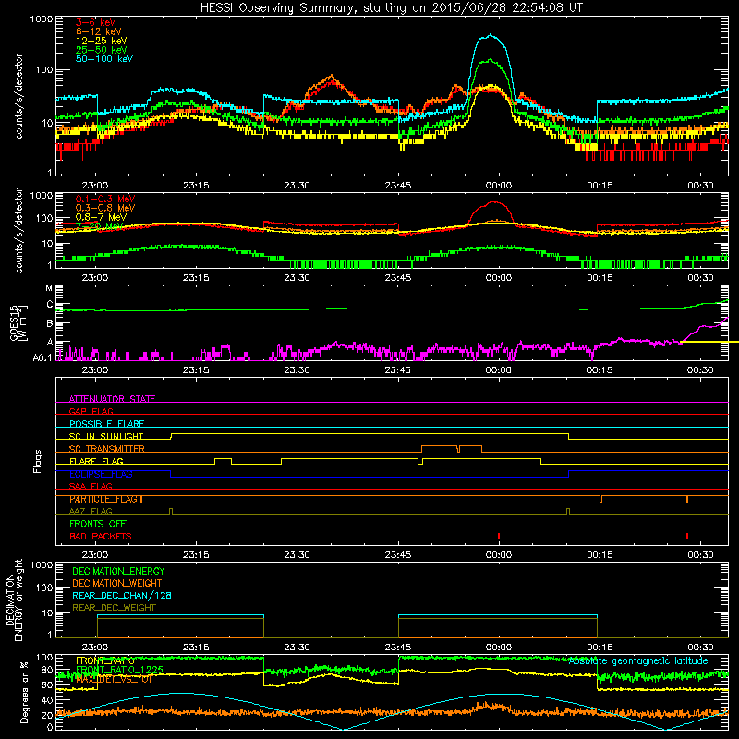Click the MAX_DET_VS_TOT legend label
This screenshot has height=739, width=739.
point(113,679)
